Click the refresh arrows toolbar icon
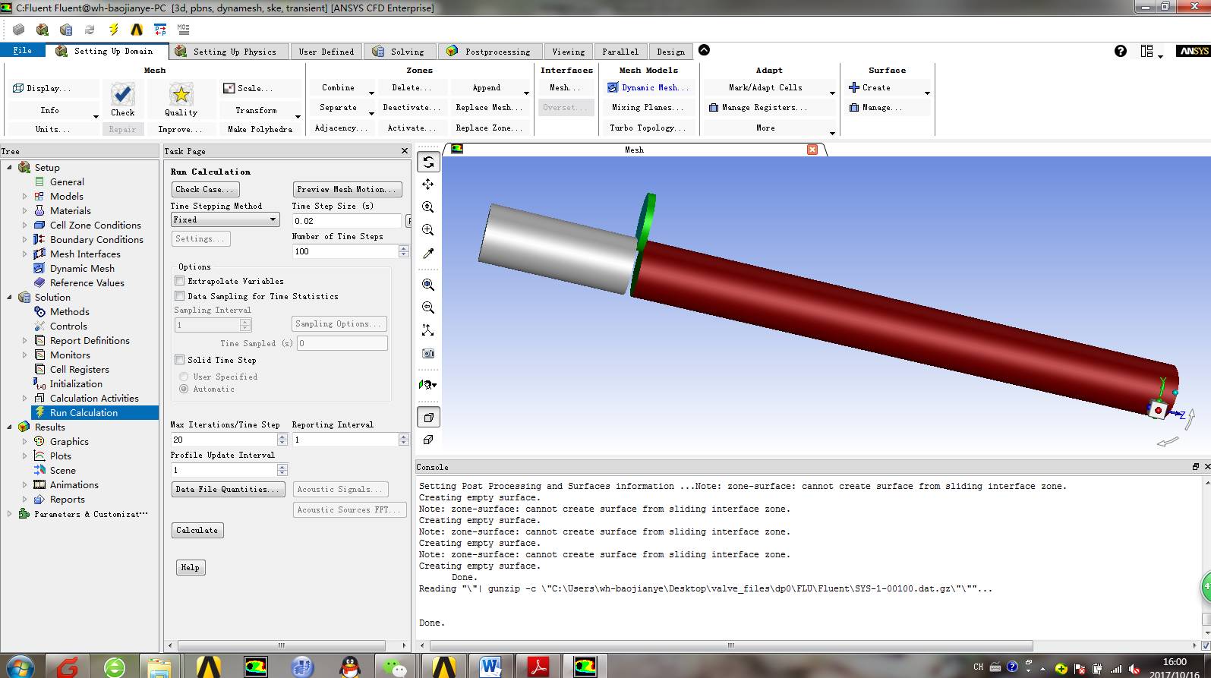The image size is (1211, 678). pyautogui.click(x=90, y=30)
